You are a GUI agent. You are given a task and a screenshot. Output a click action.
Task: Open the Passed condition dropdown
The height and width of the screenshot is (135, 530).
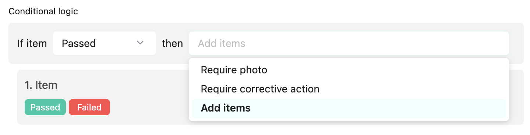click(x=105, y=43)
